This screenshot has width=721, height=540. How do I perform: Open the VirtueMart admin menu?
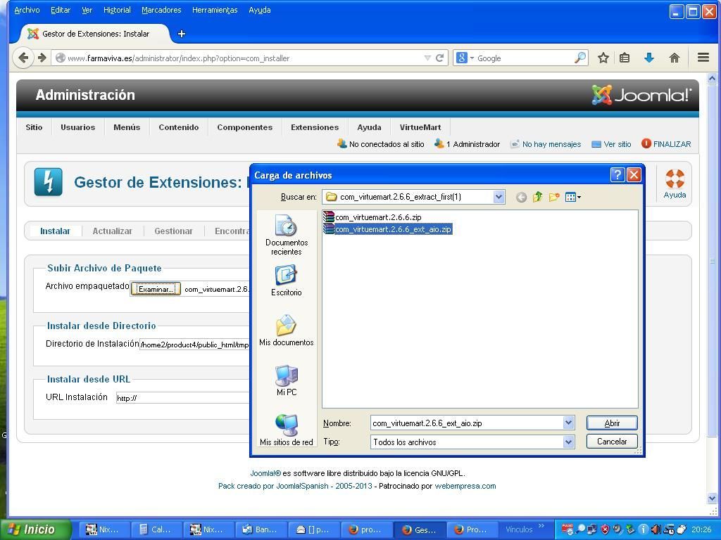click(420, 127)
